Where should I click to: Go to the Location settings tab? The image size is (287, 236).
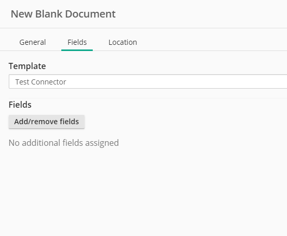point(123,42)
